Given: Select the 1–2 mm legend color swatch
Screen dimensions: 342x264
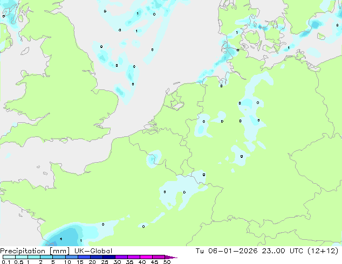Looking at the screenshot, I should coord(34,257).
